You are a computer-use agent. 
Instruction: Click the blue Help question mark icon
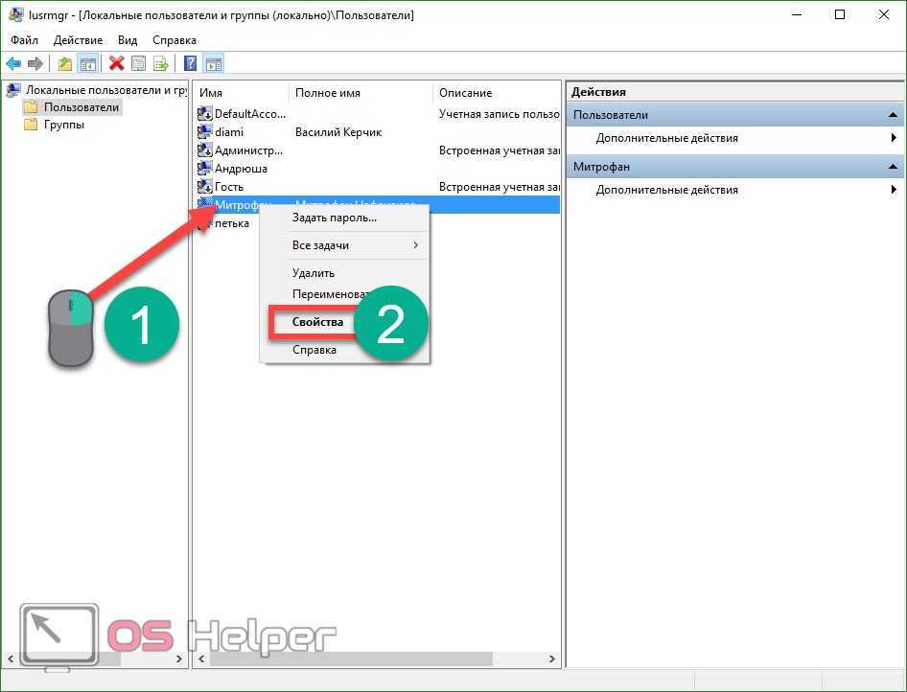tap(190, 64)
